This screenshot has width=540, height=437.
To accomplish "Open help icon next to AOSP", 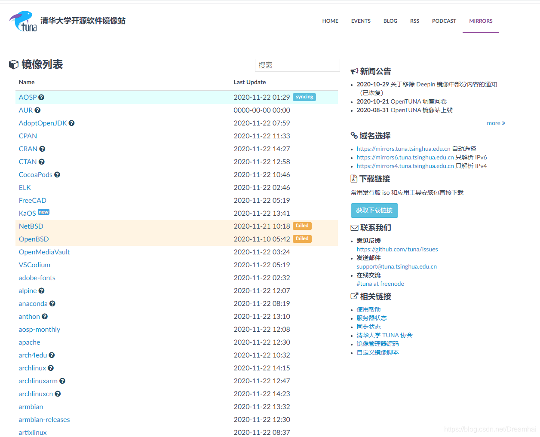I will pos(41,98).
